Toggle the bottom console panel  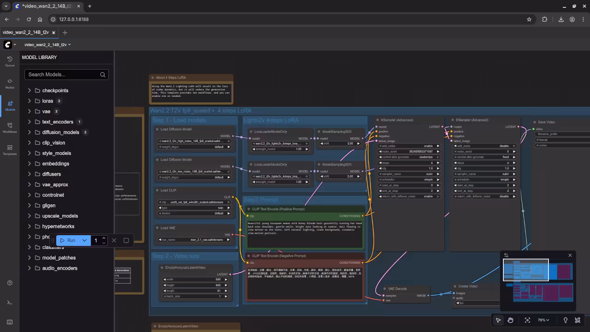(10, 302)
